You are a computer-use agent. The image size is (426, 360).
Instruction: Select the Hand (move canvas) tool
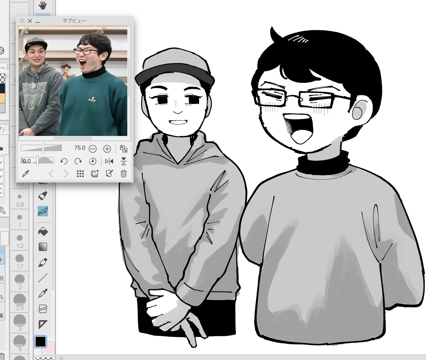coord(43,5)
